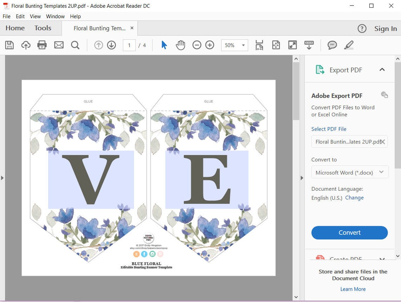Type a page number in the page field
This screenshot has width=401, height=302.
point(129,45)
